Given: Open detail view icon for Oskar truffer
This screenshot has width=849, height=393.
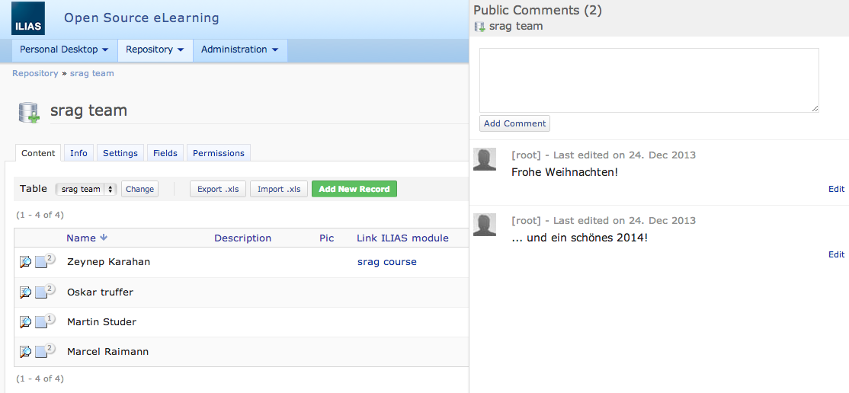Looking at the screenshot, I should coord(25,292).
